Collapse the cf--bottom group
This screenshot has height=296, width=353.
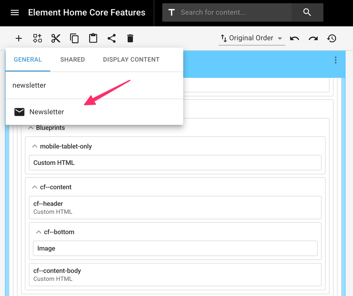coord(39,232)
